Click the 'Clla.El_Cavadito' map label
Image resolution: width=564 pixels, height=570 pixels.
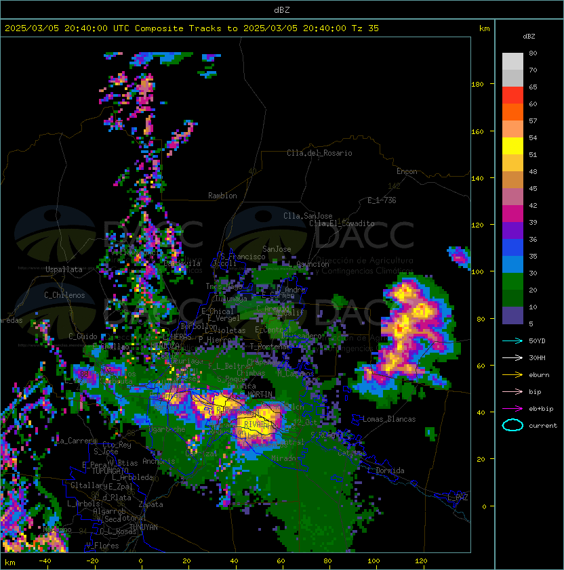point(342,223)
